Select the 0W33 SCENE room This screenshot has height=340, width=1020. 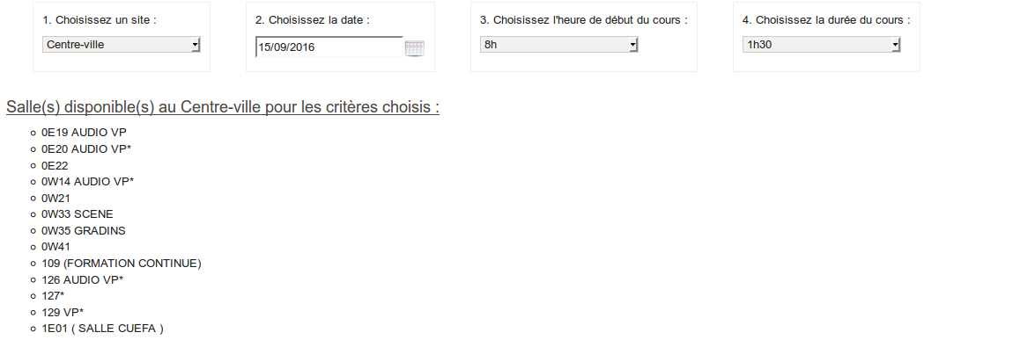pyautogui.click(x=78, y=214)
